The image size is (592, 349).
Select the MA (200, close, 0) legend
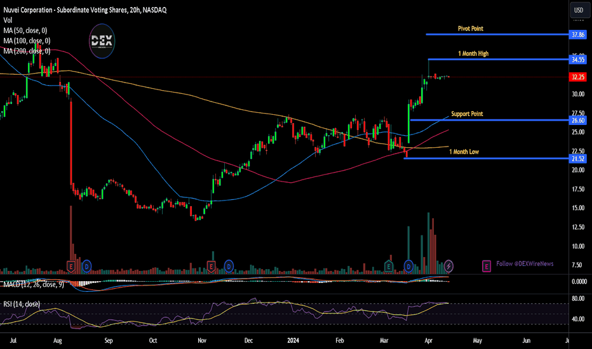click(x=27, y=51)
